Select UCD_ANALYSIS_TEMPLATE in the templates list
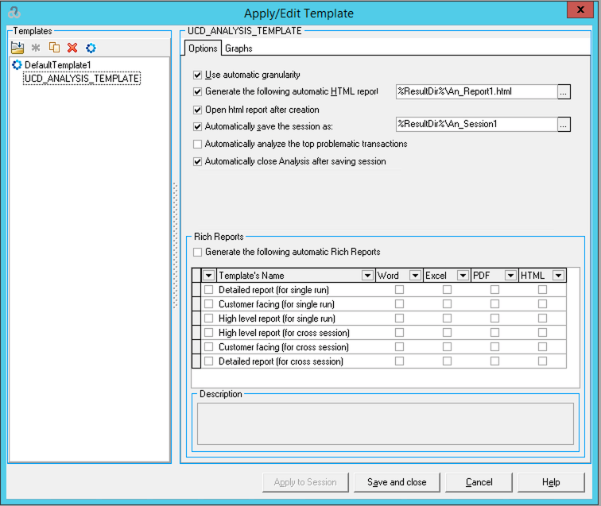This screenshot has width=601, height=506. [82, 79]
